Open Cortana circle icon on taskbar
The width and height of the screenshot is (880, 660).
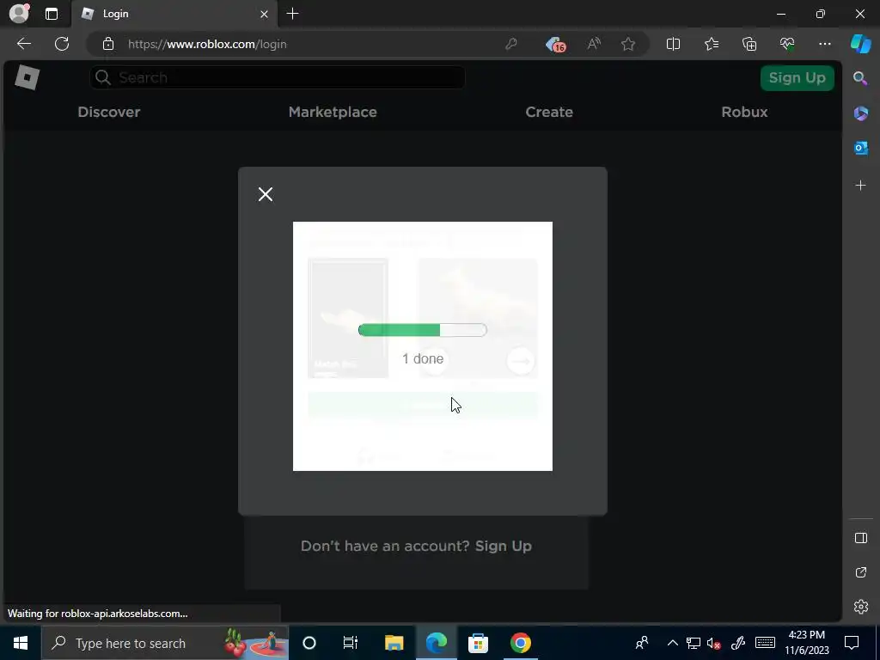[x=309, y=643]
